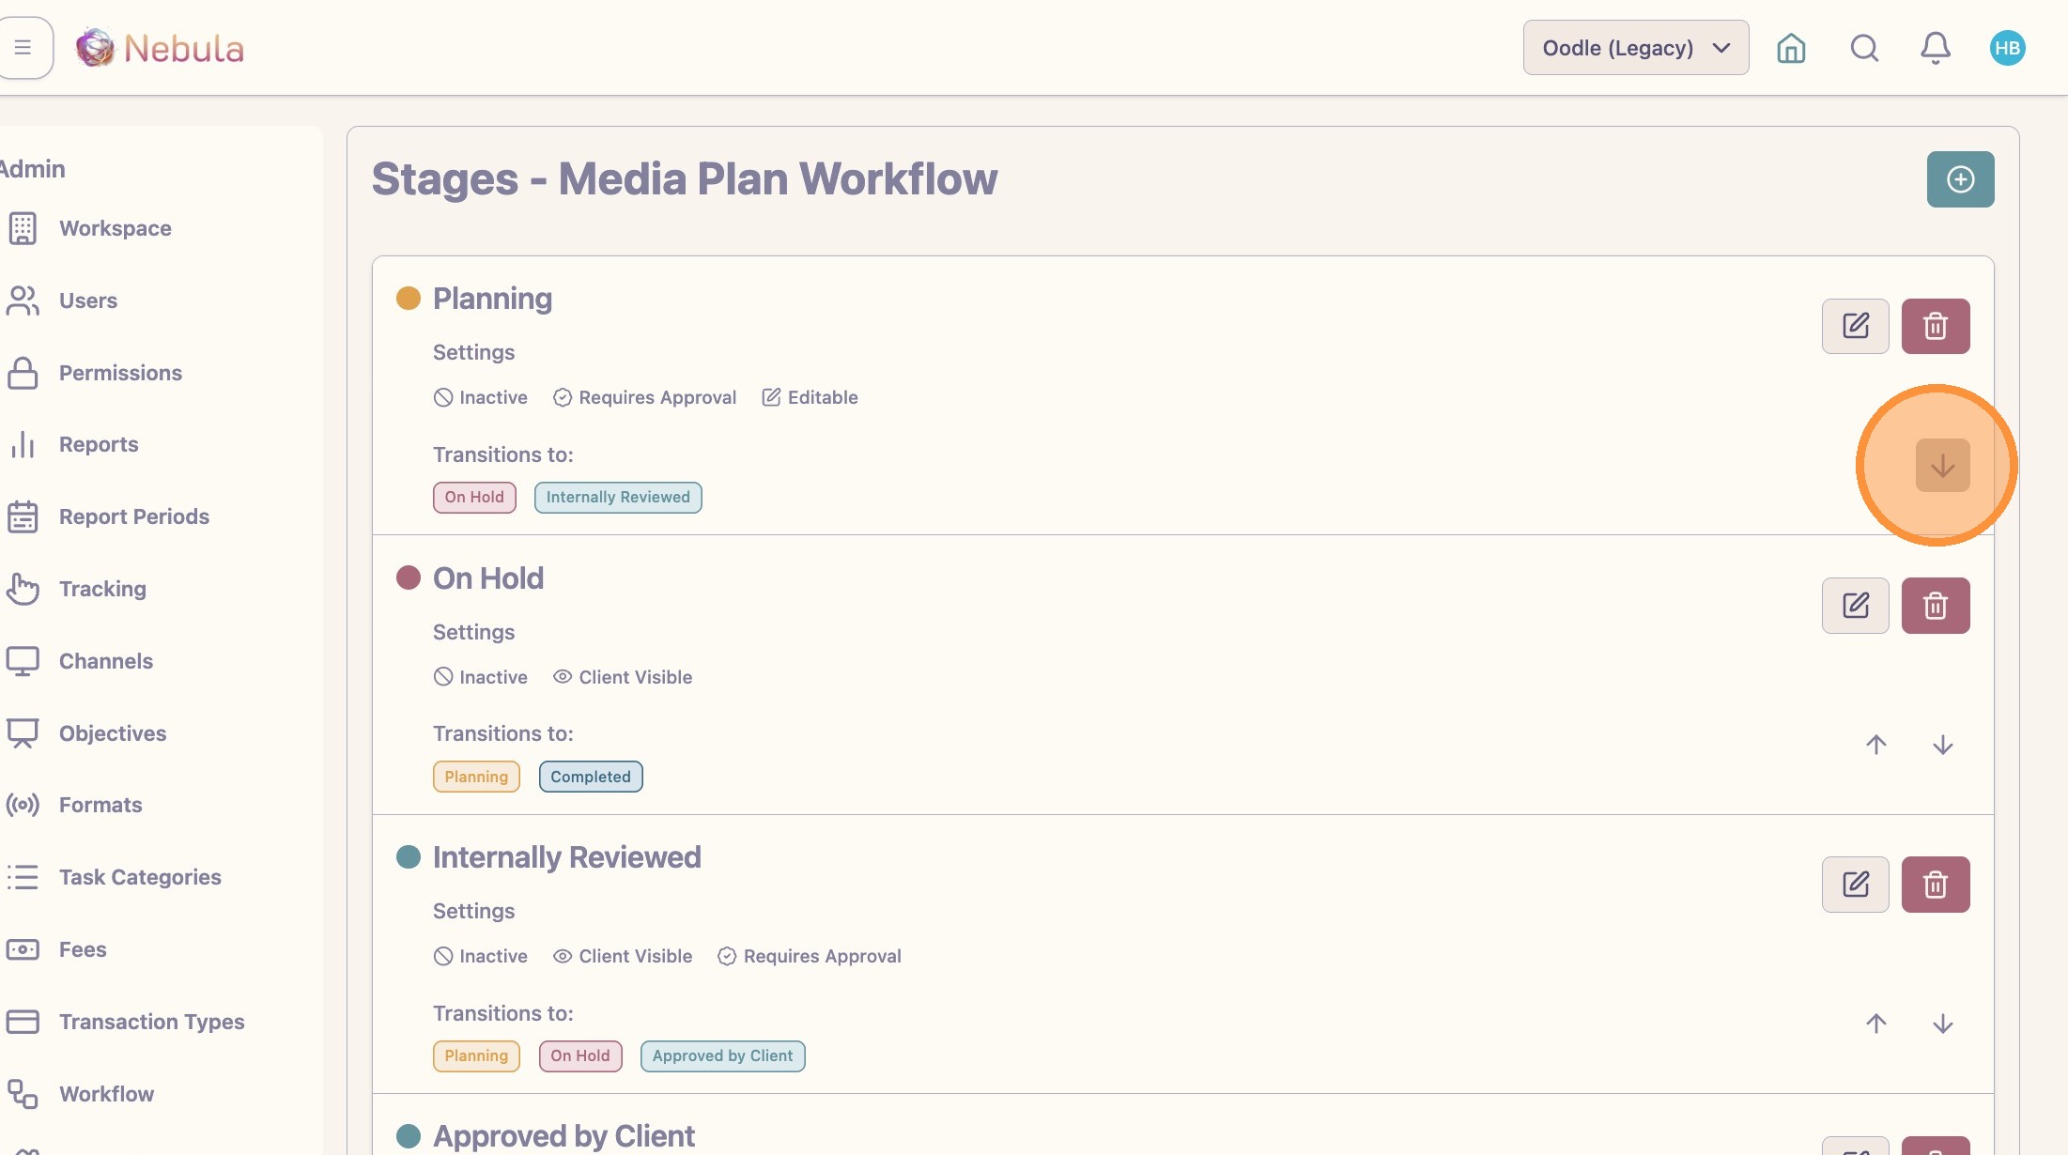Click Requires Approval setting in Planning
2068x1155 pixels.
644,397
